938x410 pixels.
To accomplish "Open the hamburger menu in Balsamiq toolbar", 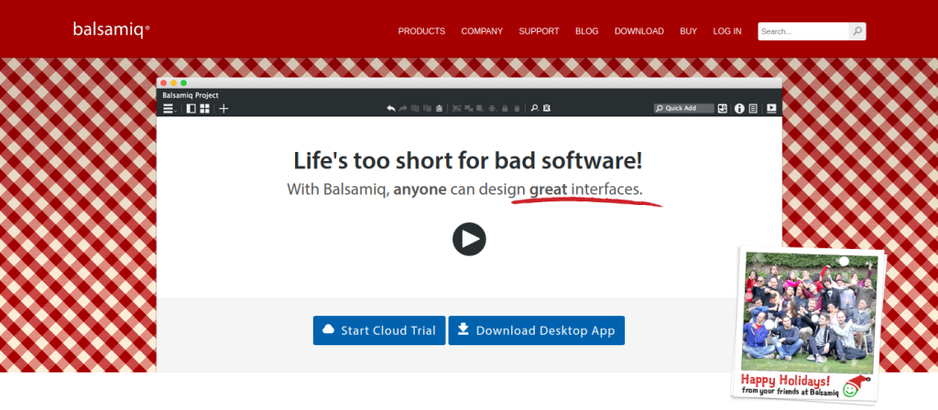I will (x=169, y=109).
